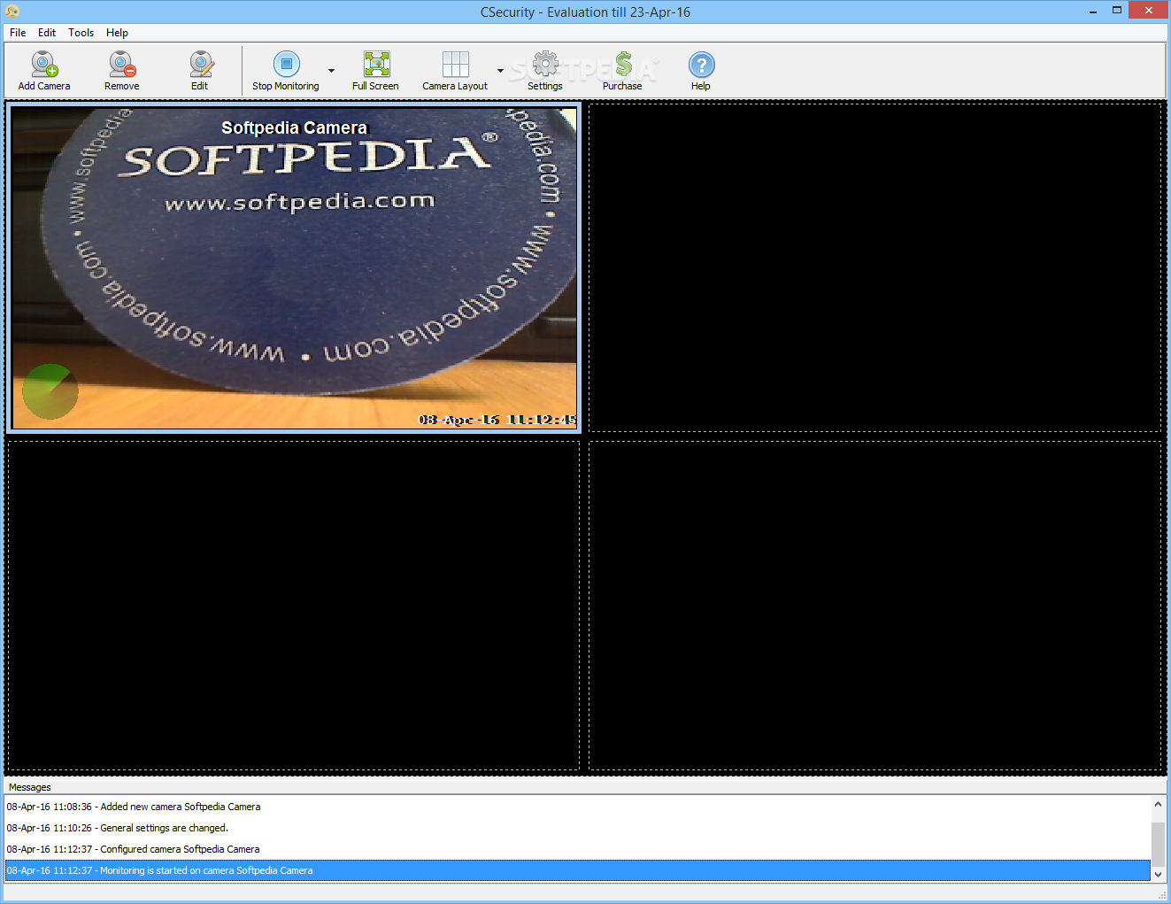The height and width of the screenshot is (904, 1171).
Task: Click the messages scrollbar up arrow
Action: [x=1158, y=804]
